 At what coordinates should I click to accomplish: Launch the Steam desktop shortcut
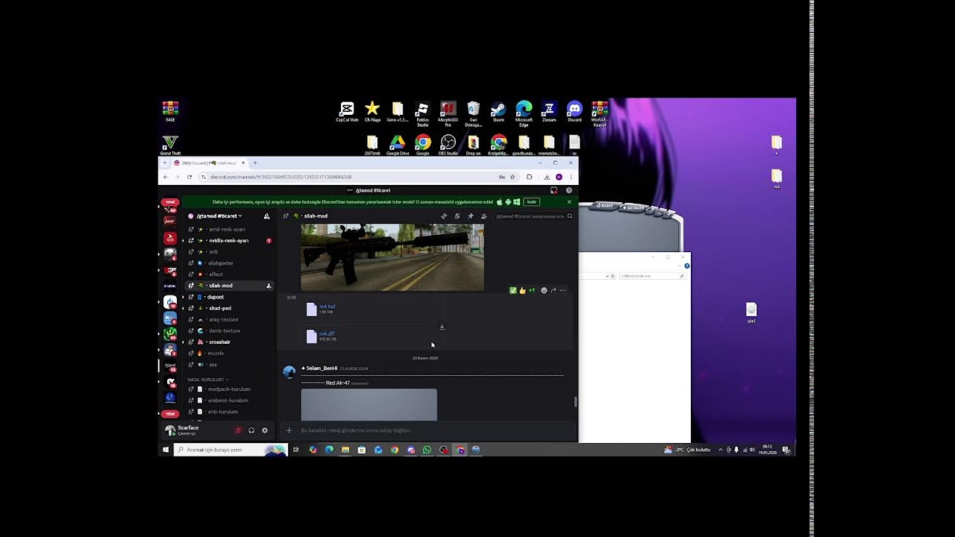pos(498,112)
